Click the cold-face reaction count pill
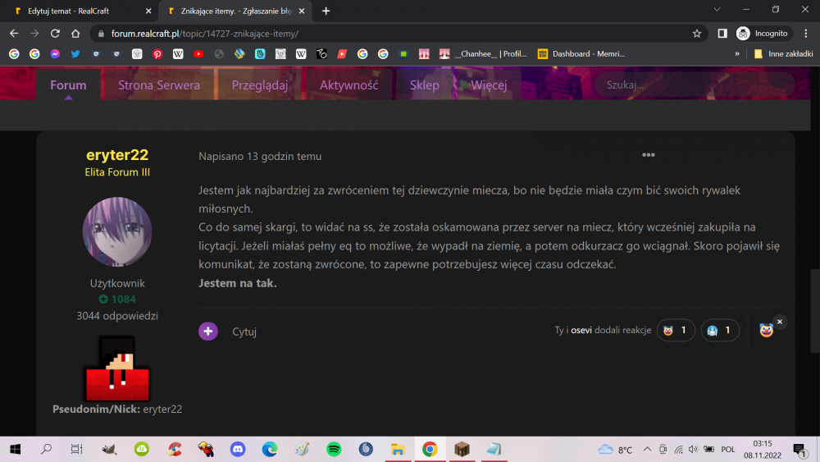The width and height of the screenshot is (820, 462). 720,330
